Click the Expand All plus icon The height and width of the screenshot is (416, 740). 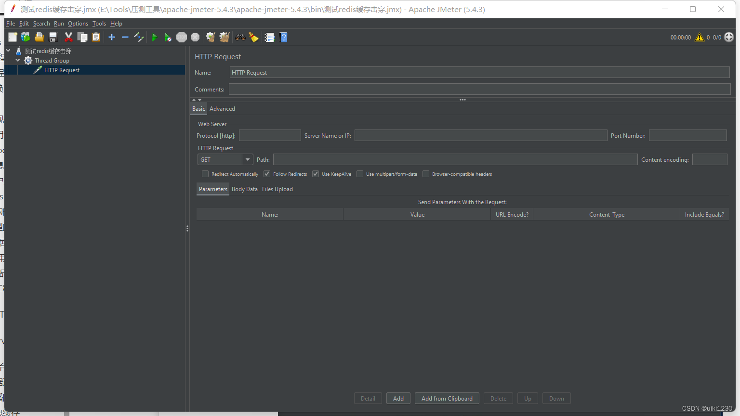pyautogui.click(x=112, y=37)
